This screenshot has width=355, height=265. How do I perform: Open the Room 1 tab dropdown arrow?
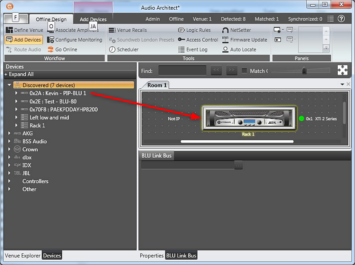pyautogui.click(x=342, y=84)
